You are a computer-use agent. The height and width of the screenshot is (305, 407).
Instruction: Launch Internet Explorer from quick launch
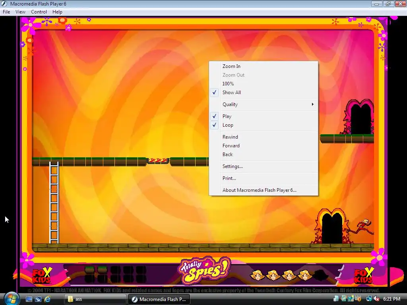[47, 299]
